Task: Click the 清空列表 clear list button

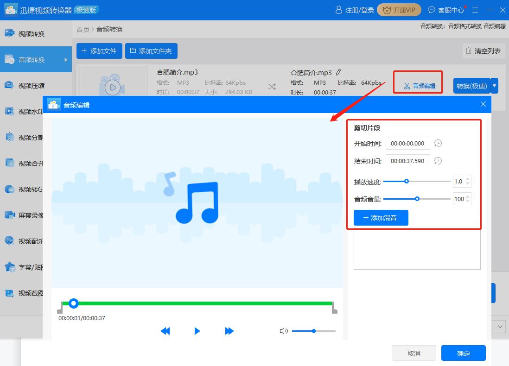Action: (484, 51)
